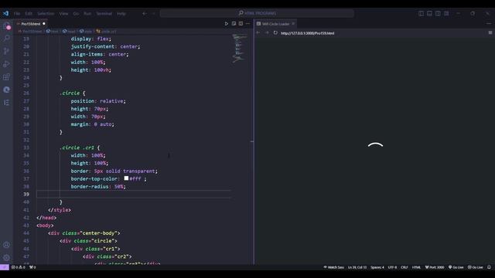Open the Customize Layout icon

446,14
